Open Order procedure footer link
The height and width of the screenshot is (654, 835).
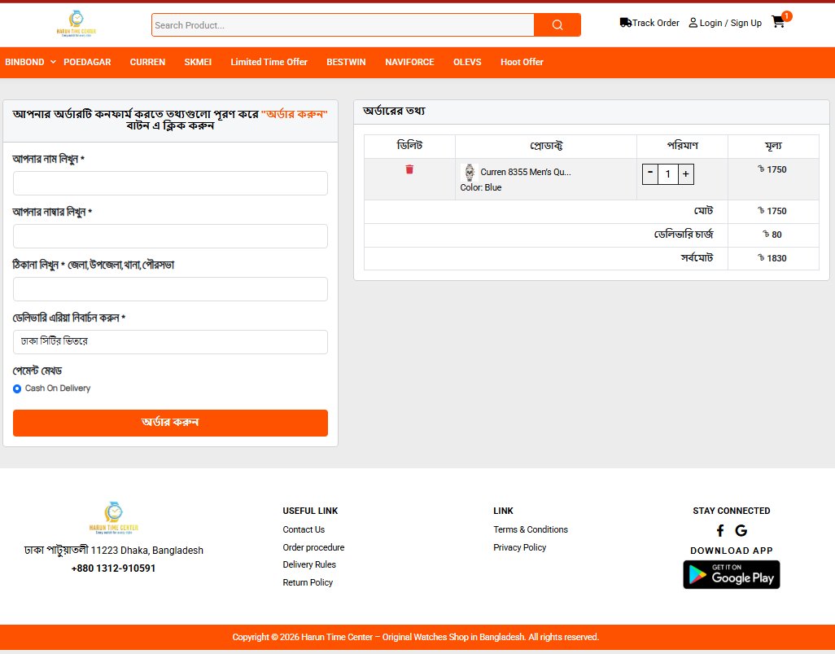pyautogui.click(x=313, y=547)
